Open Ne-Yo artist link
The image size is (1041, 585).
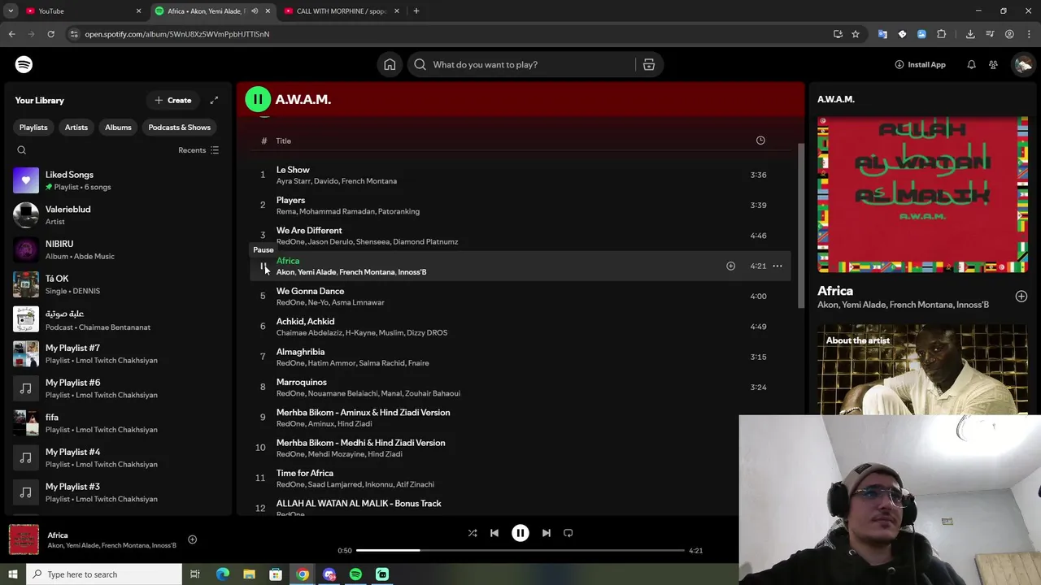pos(319,302)
